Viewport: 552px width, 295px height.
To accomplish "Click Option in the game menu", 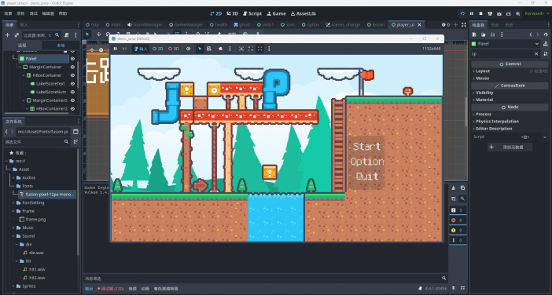I will tap(367, 162).
